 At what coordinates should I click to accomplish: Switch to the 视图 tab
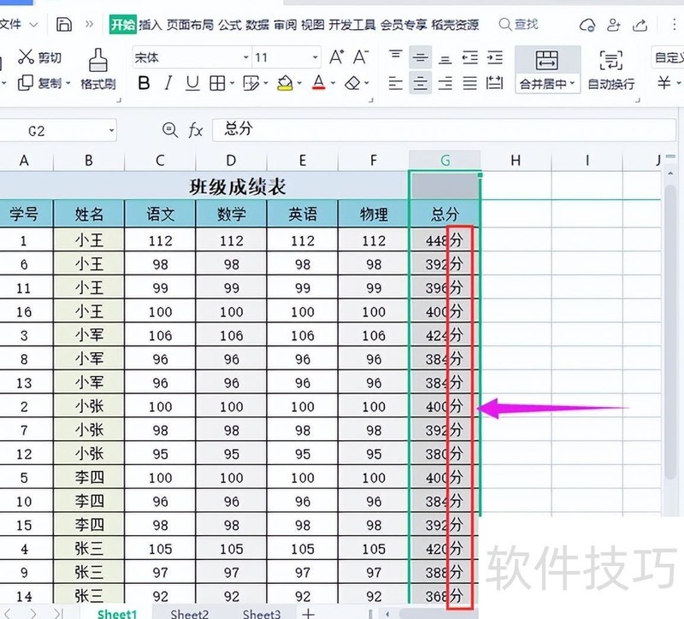[x=313, y=25]
